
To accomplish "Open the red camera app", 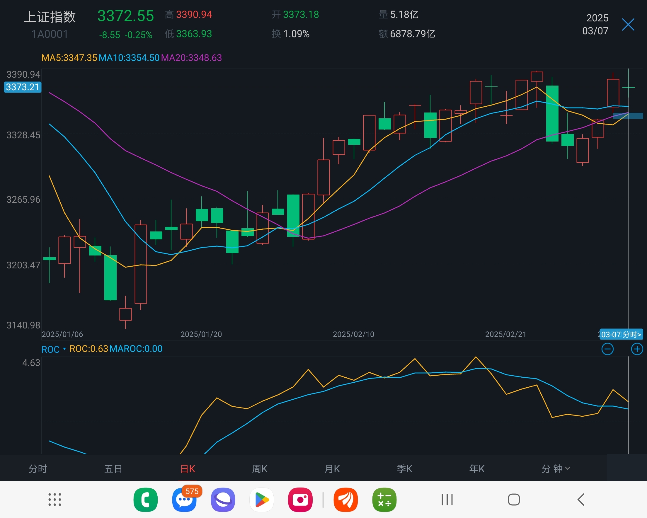I will pyautogui.click(x=300, y=500).
